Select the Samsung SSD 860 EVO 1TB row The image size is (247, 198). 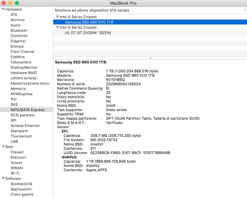pos(150,22)
